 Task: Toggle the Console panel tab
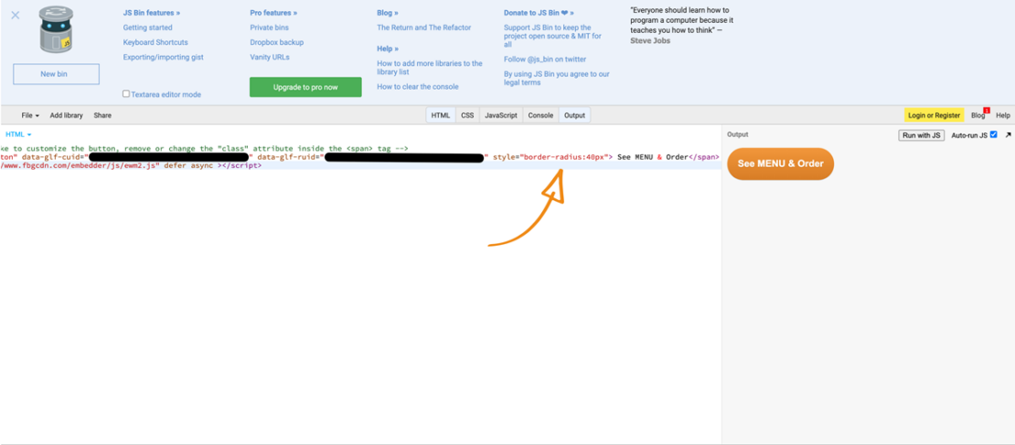pyautogui.click(x=540, y=115)
